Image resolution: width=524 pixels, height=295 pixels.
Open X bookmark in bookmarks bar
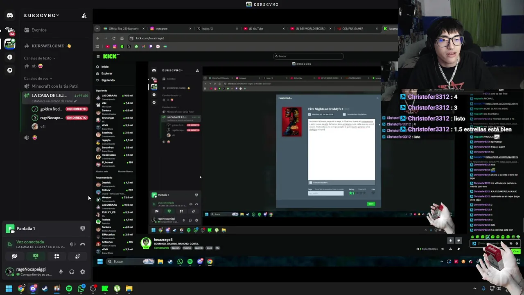[129, 46]
